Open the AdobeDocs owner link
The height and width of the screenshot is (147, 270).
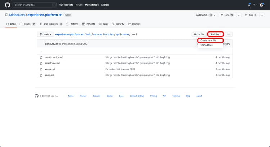pos(17,15)
